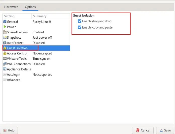This screenshot has width=175, height=134.
Task: Click the 'Enable drag and drop' label
Action: coord(97,21)
